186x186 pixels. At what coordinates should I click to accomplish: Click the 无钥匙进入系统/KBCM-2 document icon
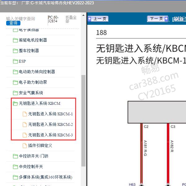click(x=25, y=125)
